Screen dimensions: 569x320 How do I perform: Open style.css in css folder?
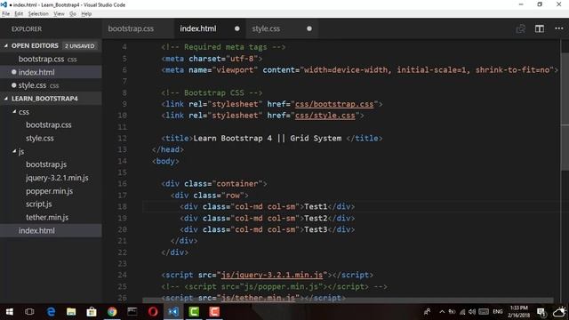[x=39, y=139]
